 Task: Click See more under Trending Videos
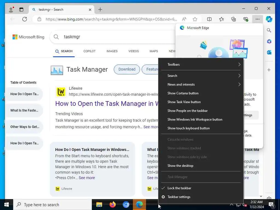click(151, 127)
